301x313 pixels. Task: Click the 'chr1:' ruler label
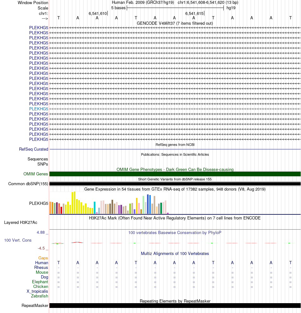point(43,13)
